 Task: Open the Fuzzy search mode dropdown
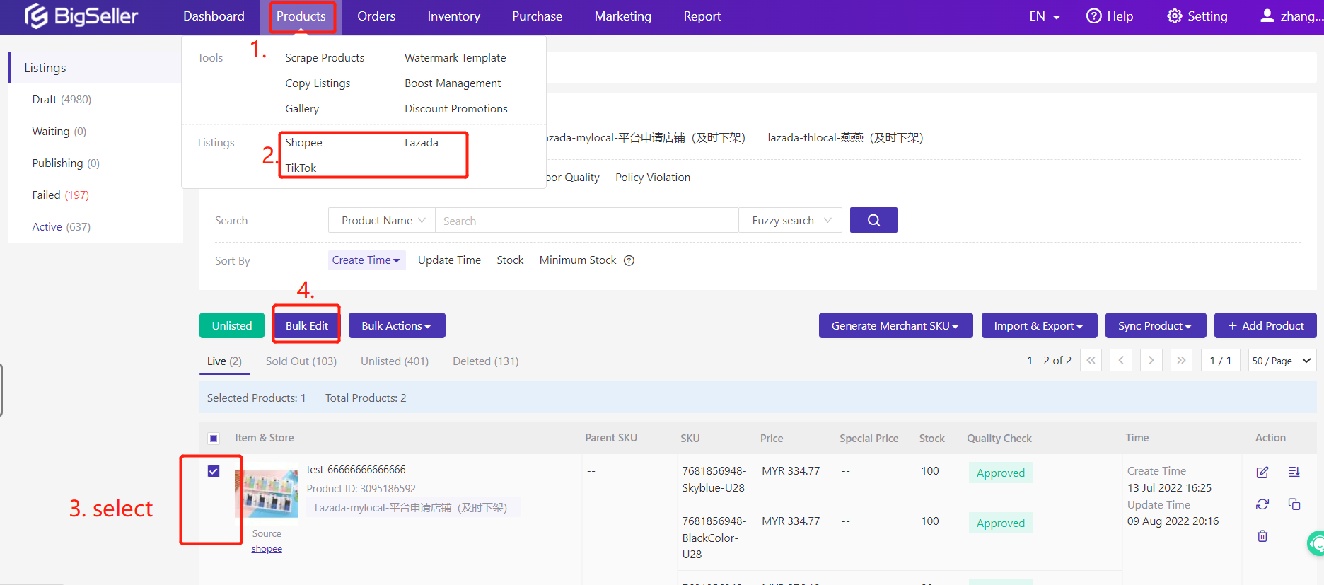(791, 220)
